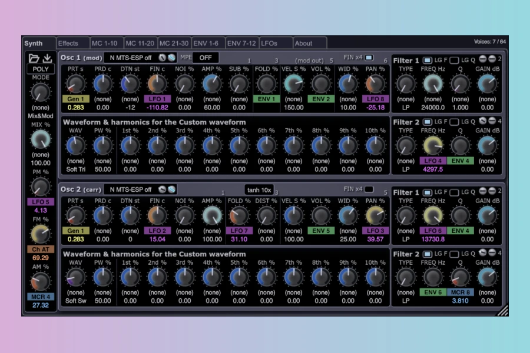Toggle FIN x4 for Osc 1

pos(369,58)
